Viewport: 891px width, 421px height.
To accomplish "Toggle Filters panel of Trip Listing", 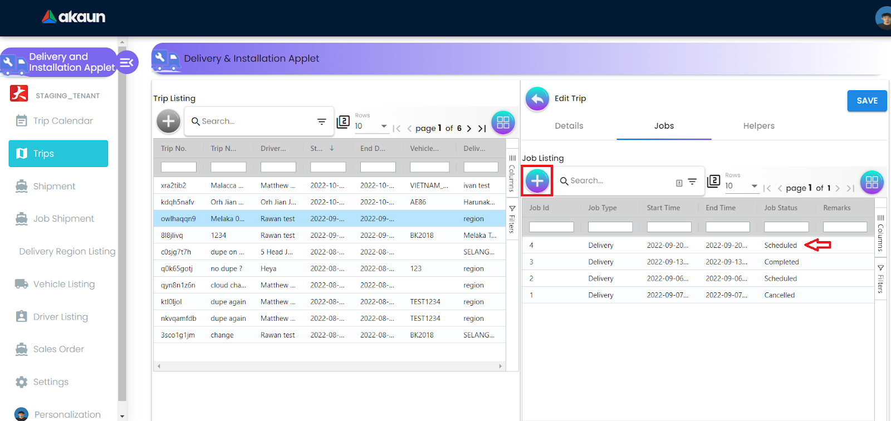I will click(x=512, y=219).
